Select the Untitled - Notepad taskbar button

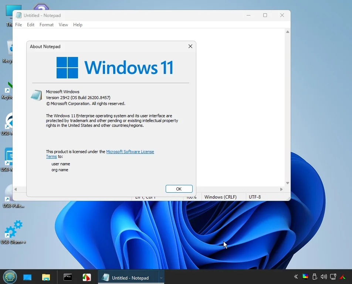(x=128, y=278)
